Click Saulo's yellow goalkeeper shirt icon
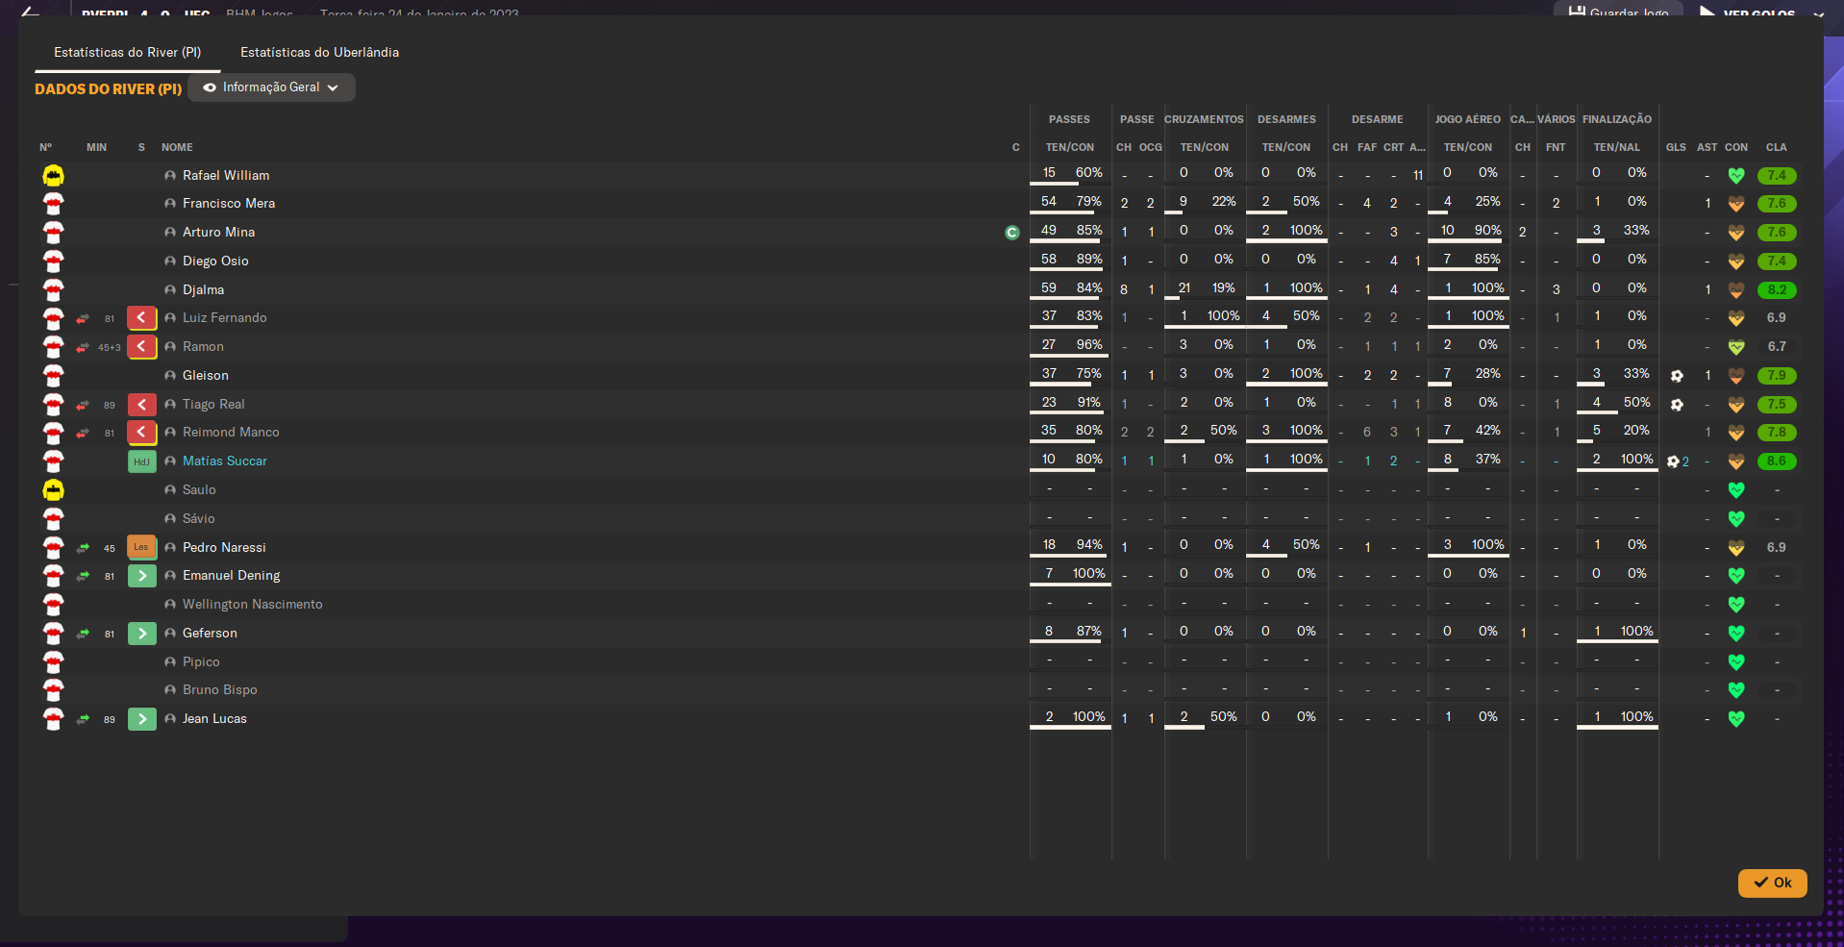 coord(53,490)
